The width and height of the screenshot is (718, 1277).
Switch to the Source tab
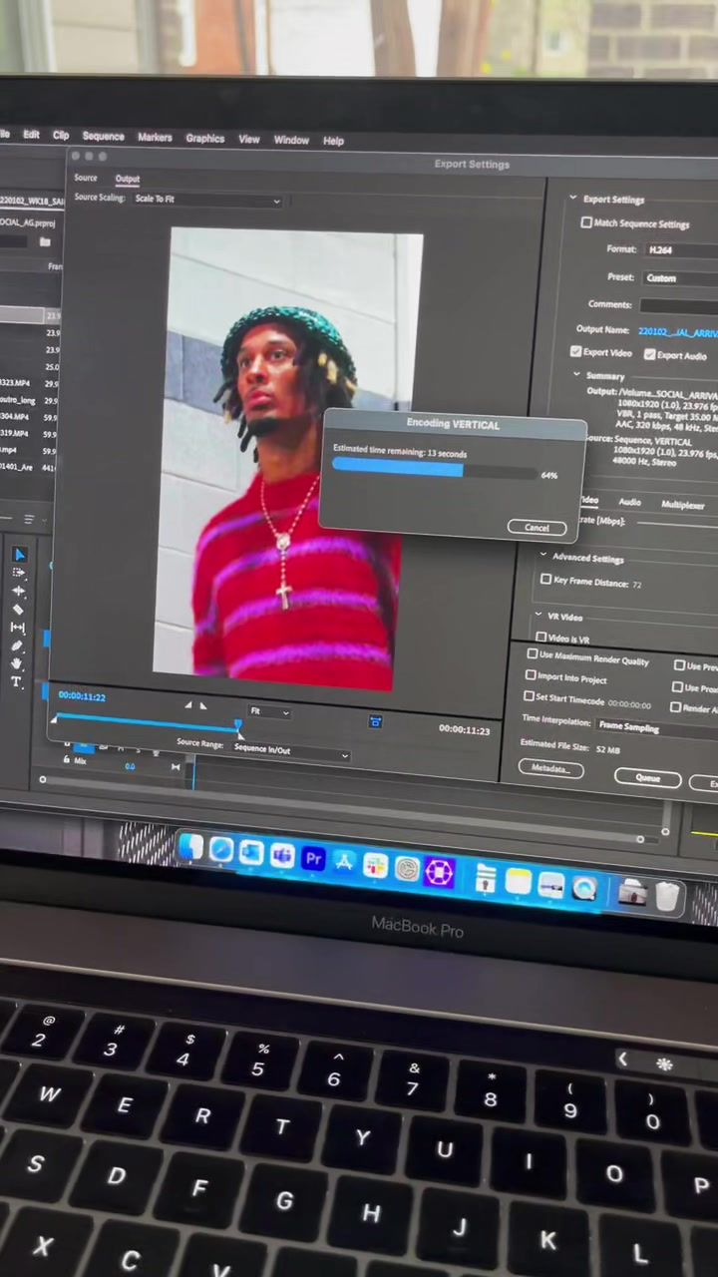click(x=86, y=178)
